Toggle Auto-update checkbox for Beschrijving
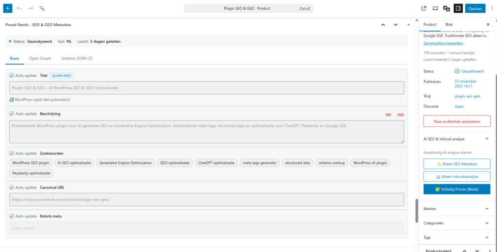The height and width of the screenshot is (252, 497). click(12, 114)
